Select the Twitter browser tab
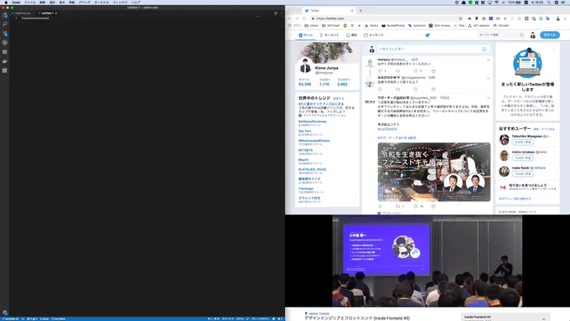The image size is (570, 321). [x=329, y=11]
